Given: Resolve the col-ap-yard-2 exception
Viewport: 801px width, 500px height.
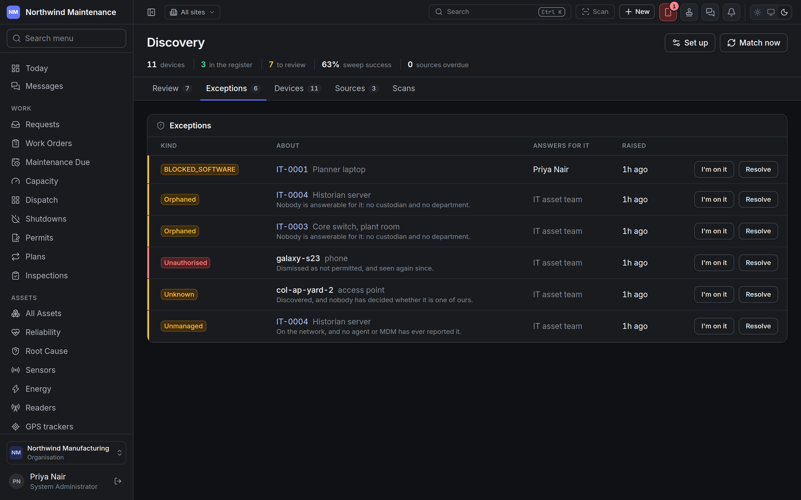Looking at the screenshot, I should pos(758,294).
